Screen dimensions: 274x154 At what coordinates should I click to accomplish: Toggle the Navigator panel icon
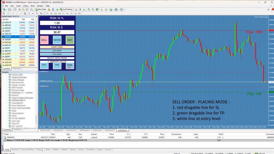(23, 9)
